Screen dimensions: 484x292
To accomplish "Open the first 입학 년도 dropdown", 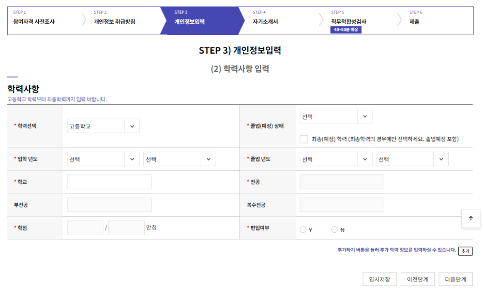I will click(103, 159).
